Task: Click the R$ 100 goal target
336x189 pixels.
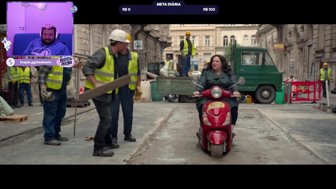Action: 209,9
